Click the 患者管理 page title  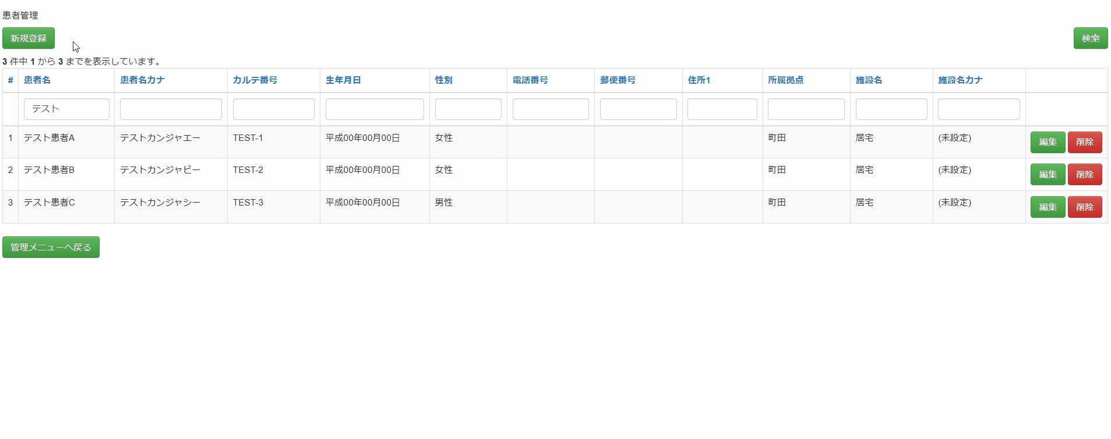click(x=20, y=16)
